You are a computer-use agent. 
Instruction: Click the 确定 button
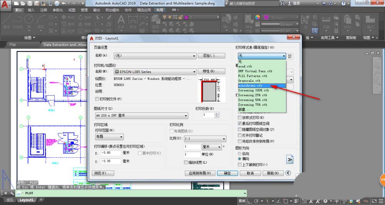pos(227,173)
